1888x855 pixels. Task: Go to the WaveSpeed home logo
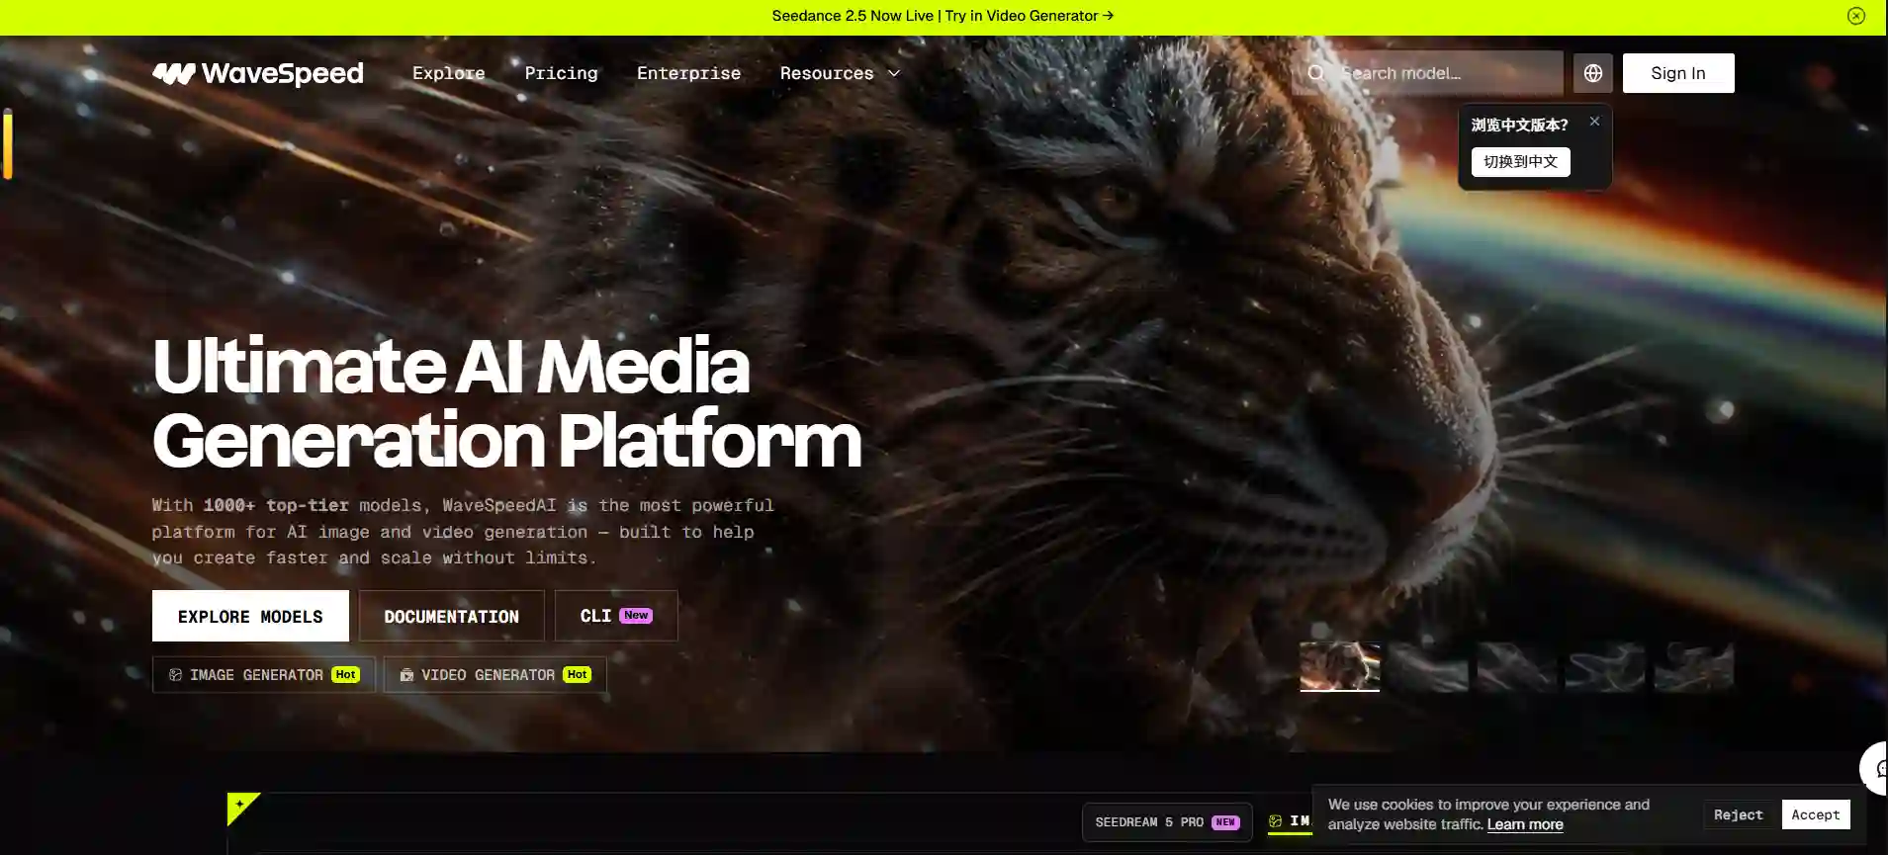click(258, 73)
